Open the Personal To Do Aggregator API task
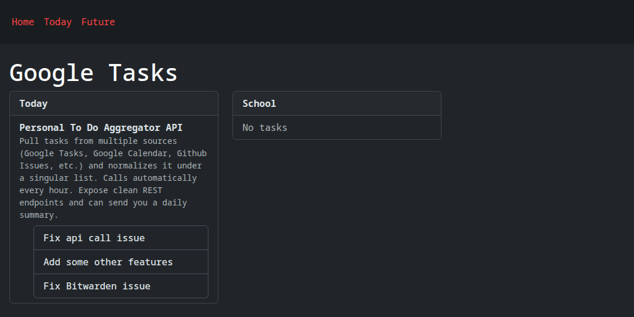634x317 pixels. (x=101, y=127)
